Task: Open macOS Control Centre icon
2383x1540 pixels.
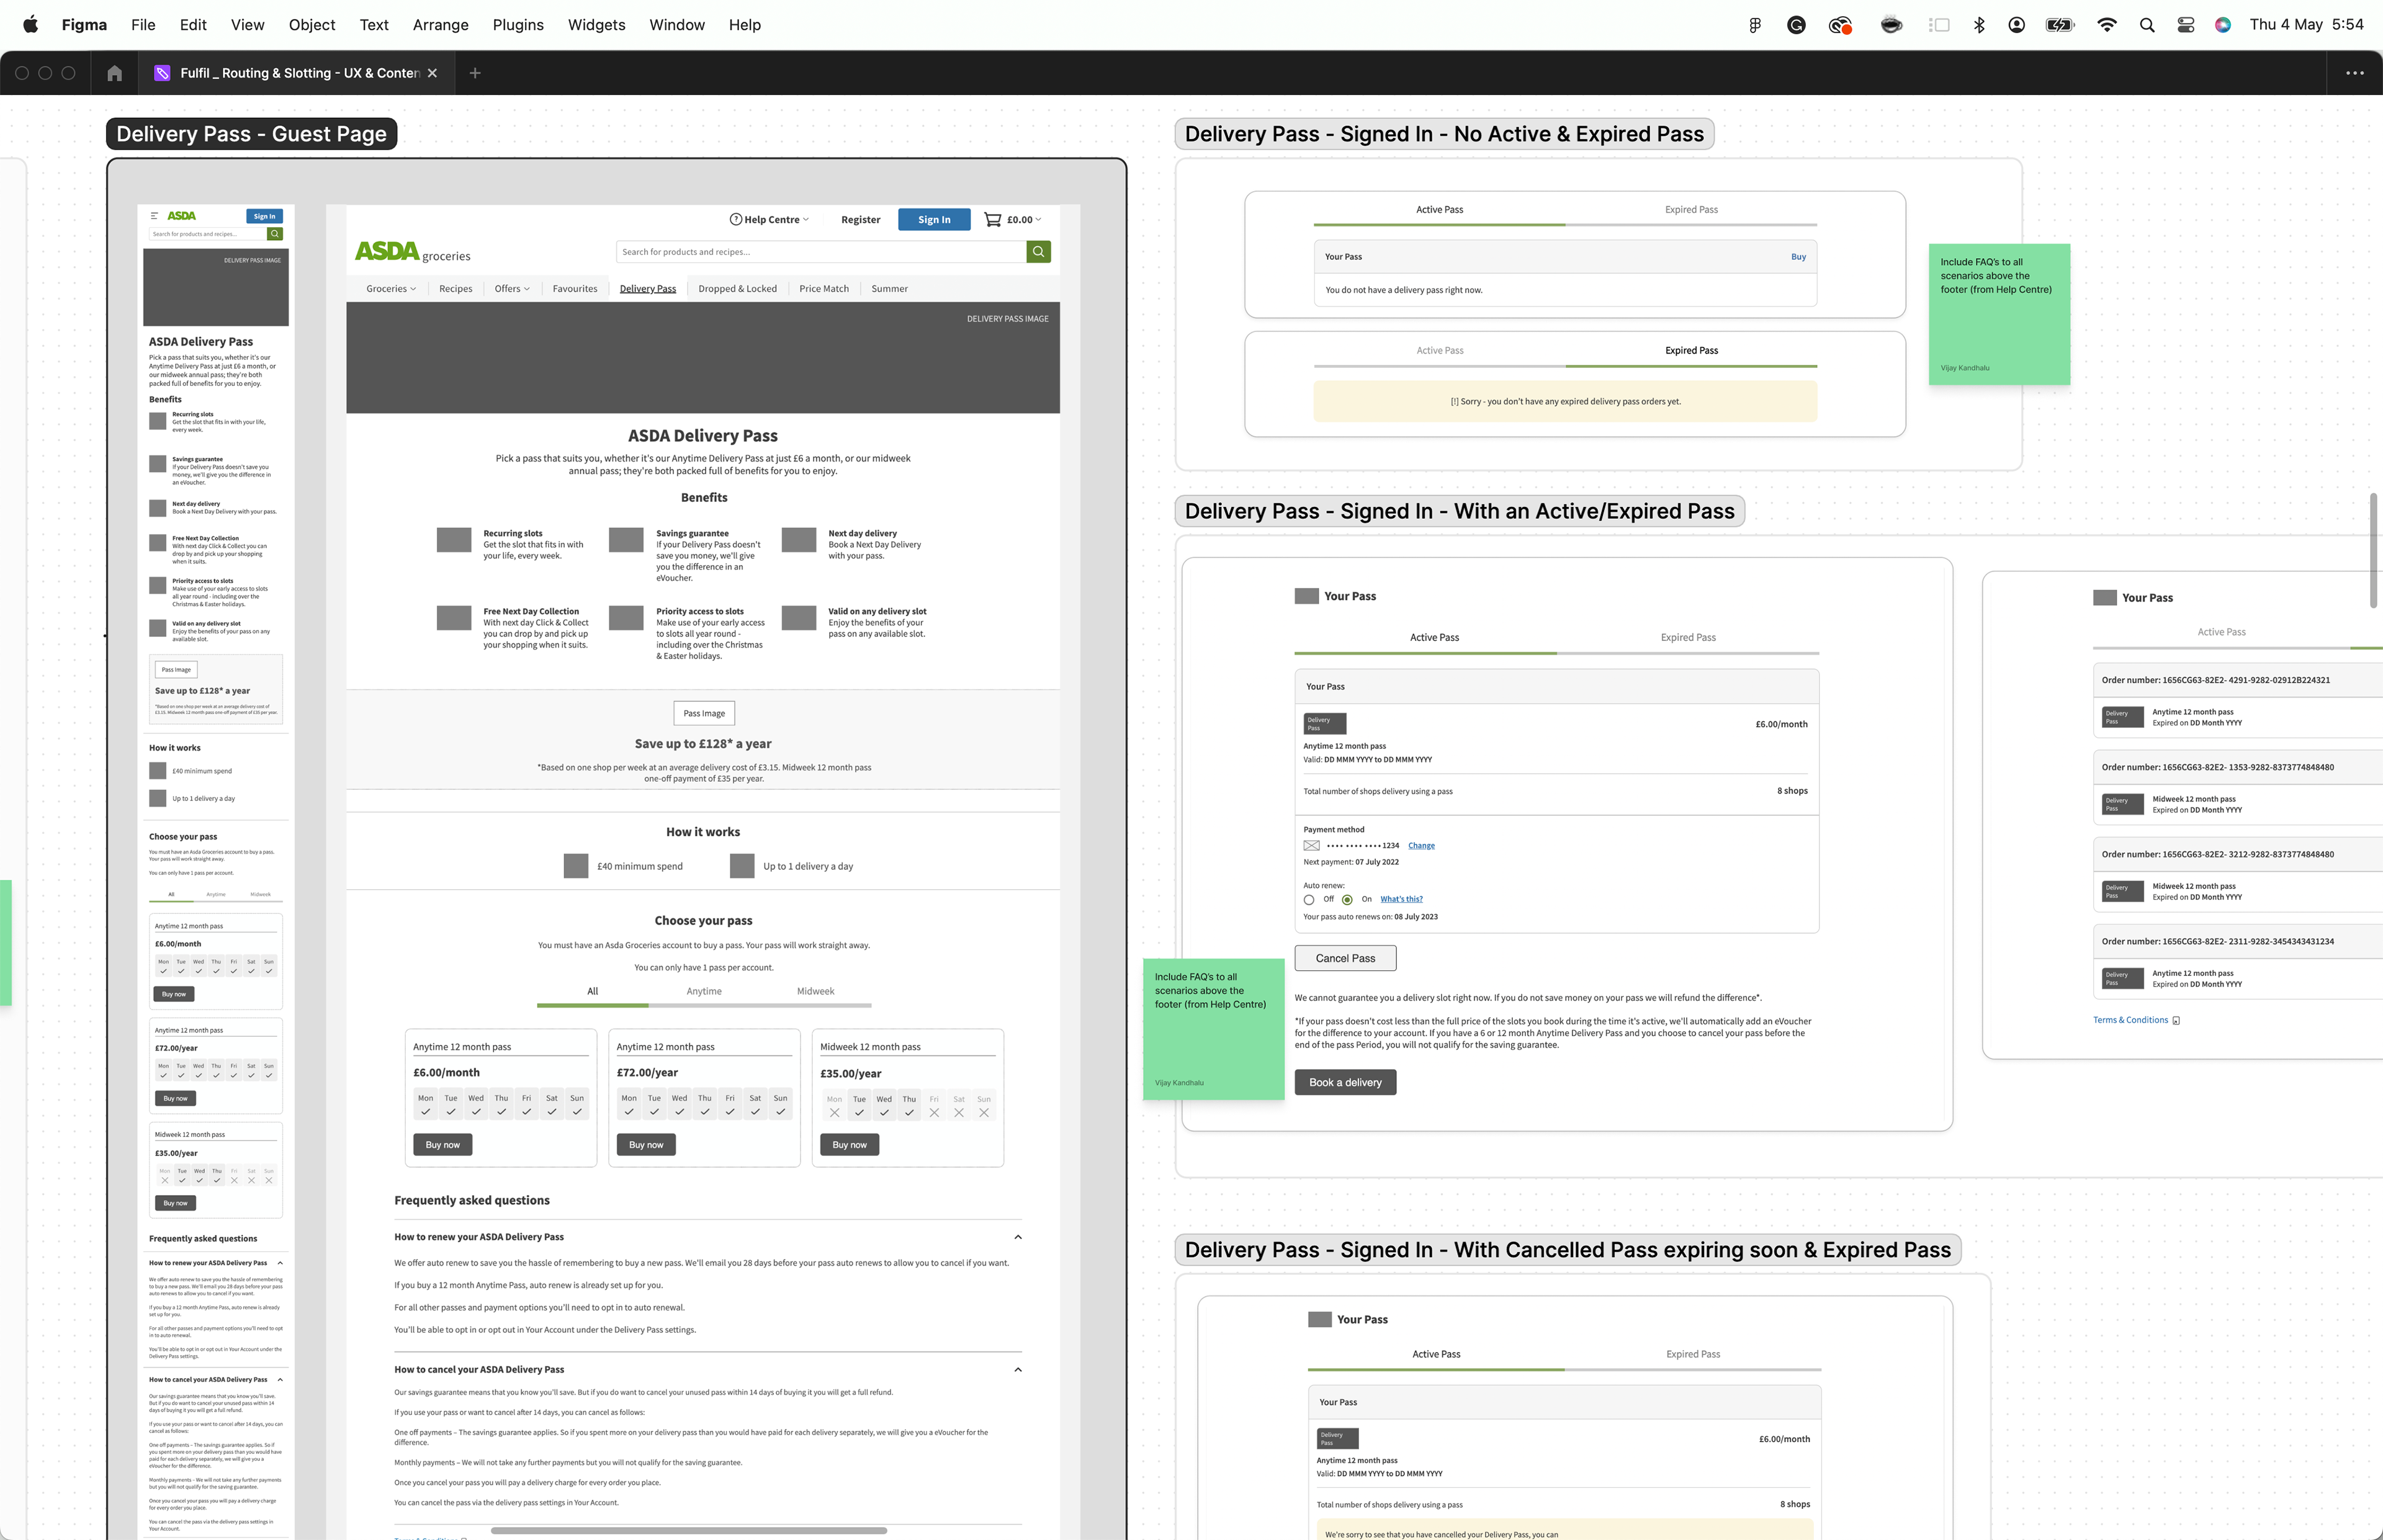Action: pyautogui.click(x=2185, y=25)
